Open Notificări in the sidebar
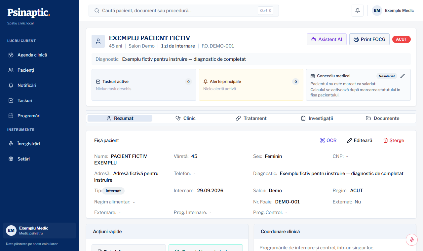 [40, 85]
